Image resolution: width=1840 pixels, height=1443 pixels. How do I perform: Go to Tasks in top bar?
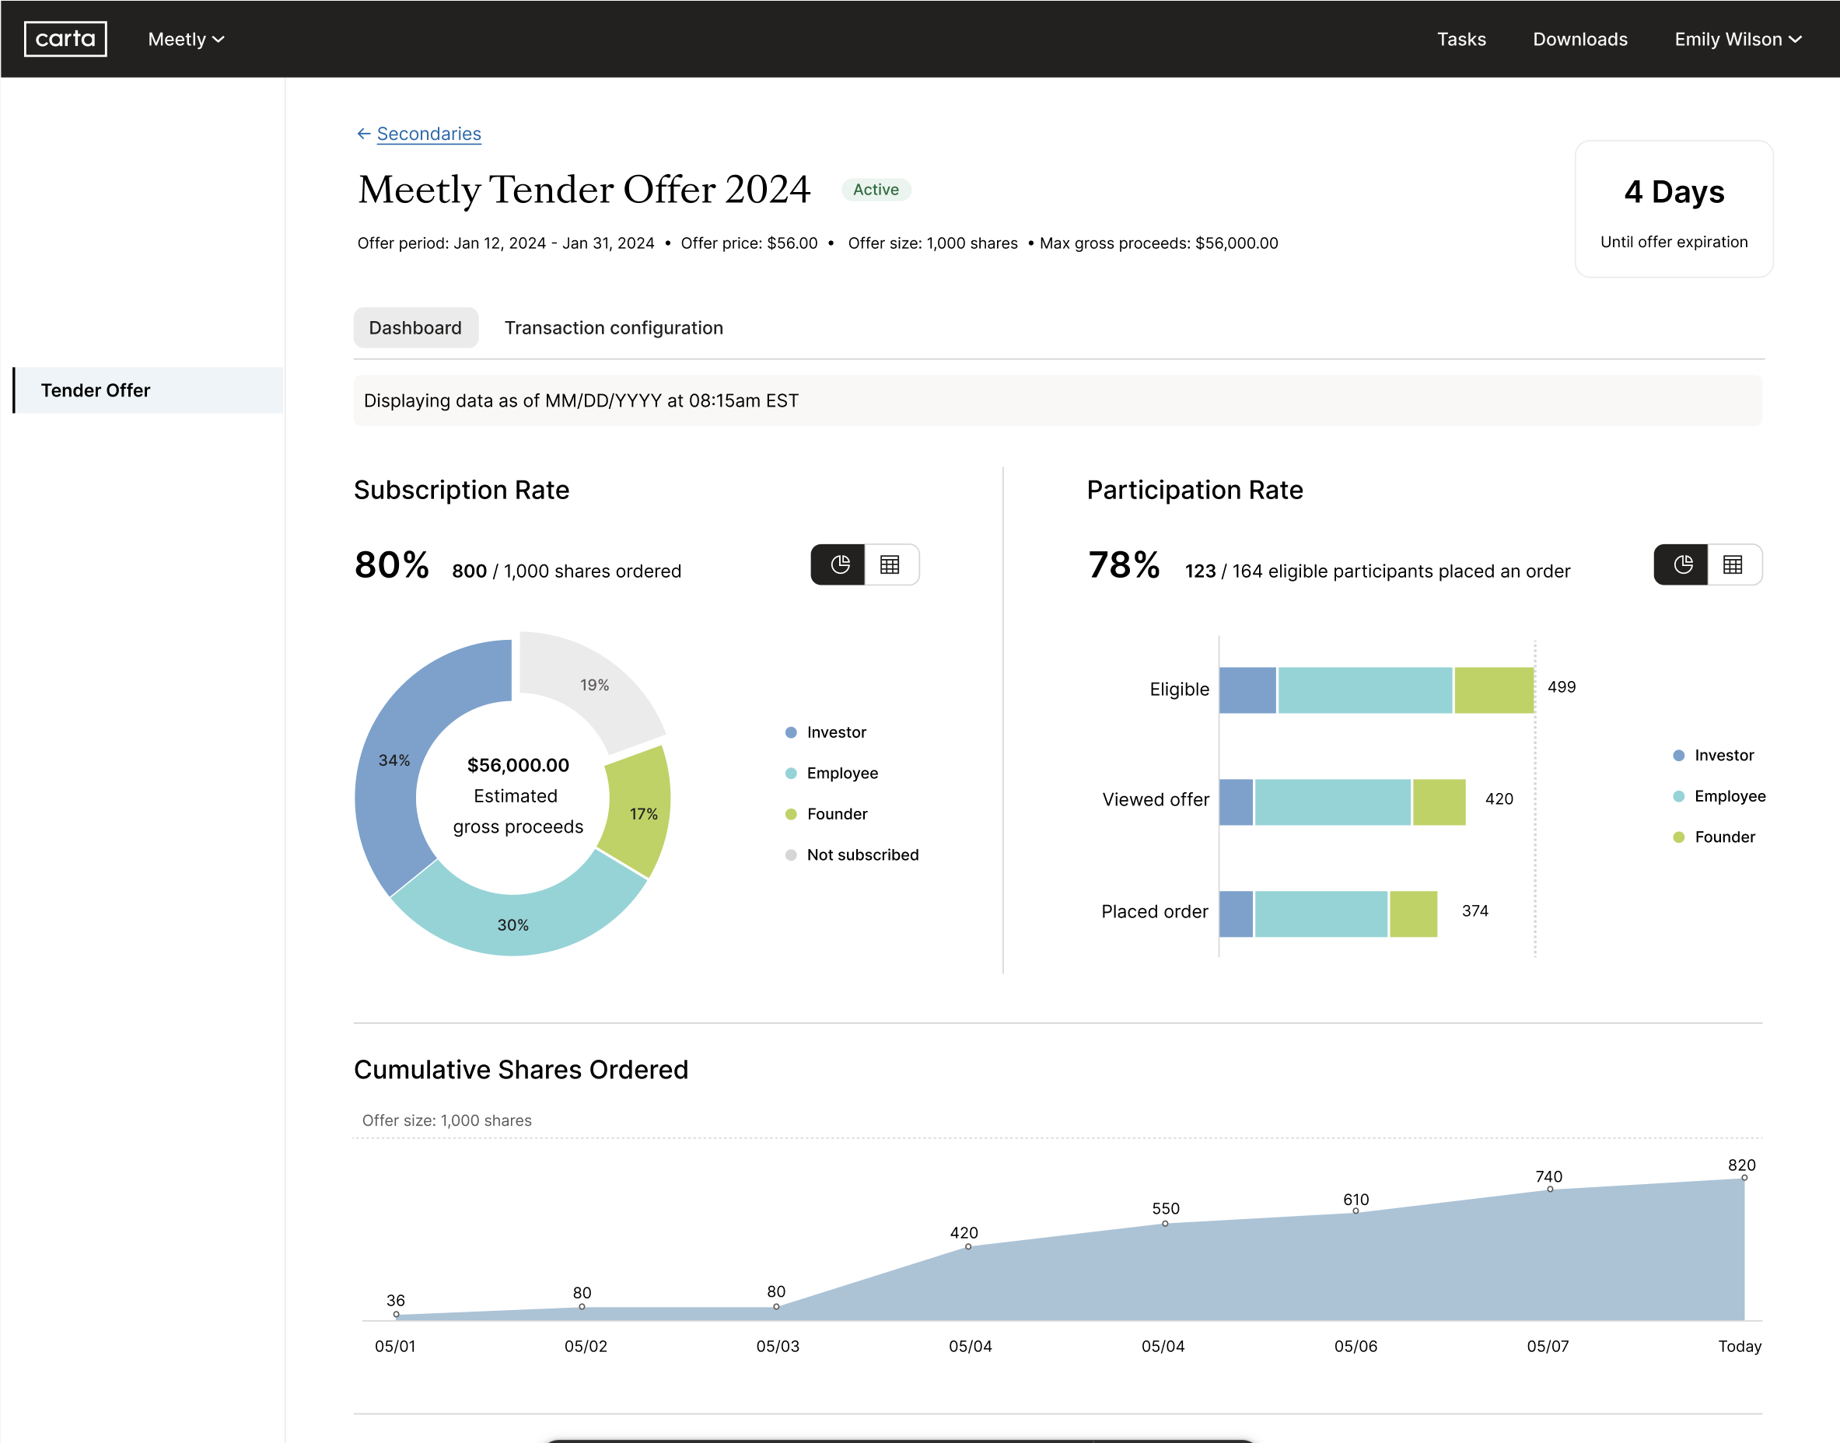[x=1460, y=39]
